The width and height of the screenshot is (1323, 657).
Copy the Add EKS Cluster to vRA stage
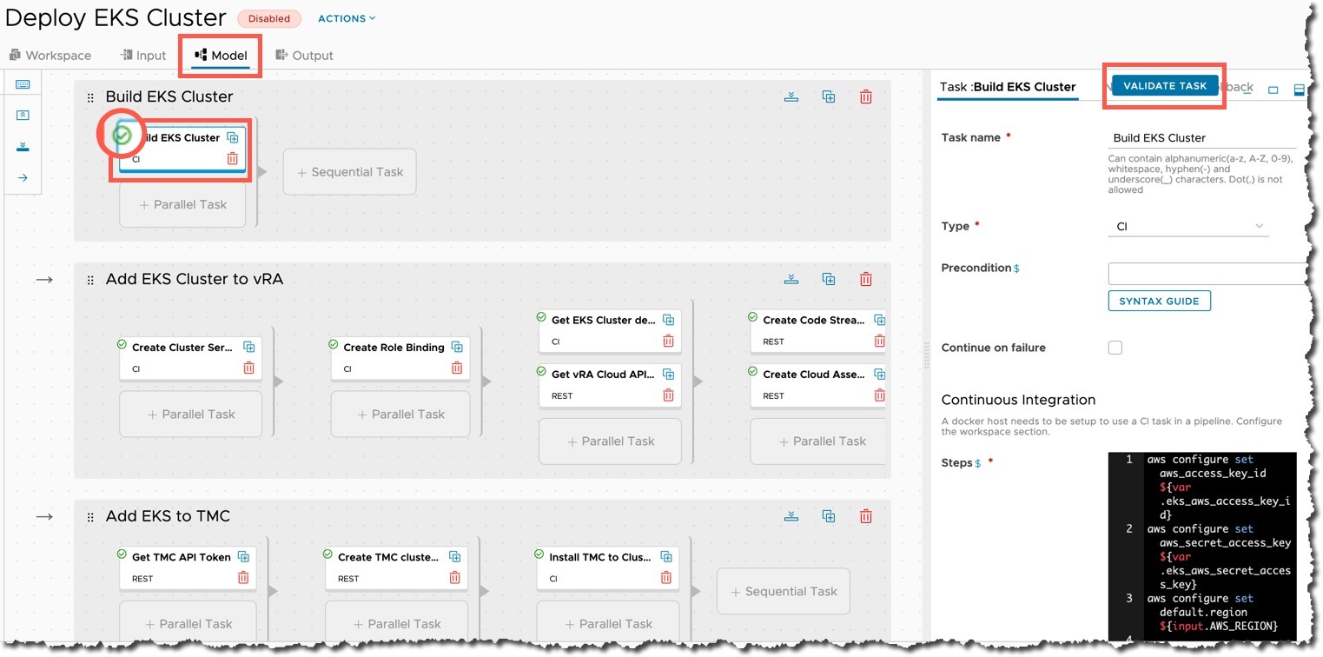(x=829, y=279)
